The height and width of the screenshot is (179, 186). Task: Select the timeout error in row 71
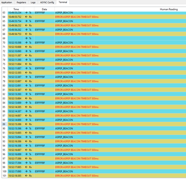[x=77, y=47]
